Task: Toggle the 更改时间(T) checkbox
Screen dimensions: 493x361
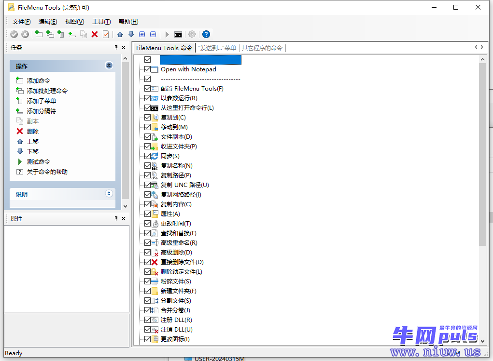Action: click(147, 224)
